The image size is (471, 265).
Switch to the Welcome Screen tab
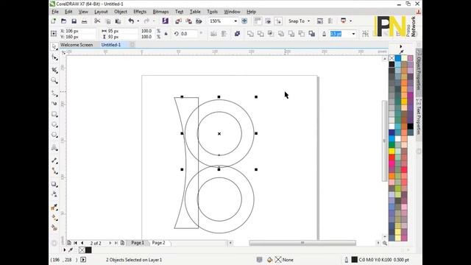pos(77,45)
